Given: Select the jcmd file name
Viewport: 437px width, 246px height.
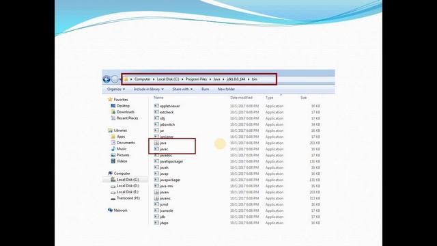Looking at the screenshot, I should [x=164, y=204].
